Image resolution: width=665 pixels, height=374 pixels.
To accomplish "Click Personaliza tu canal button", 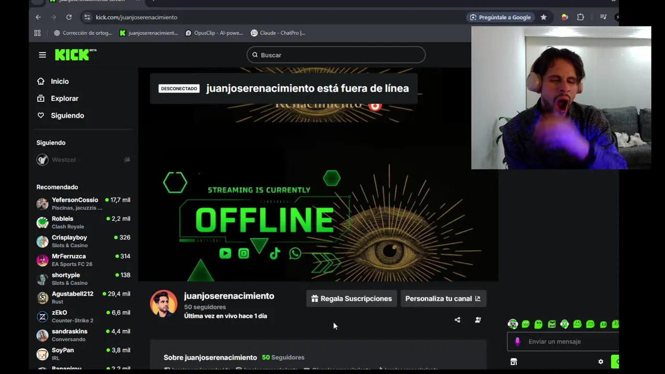I will pyautogui.click(x=443, y=299).
